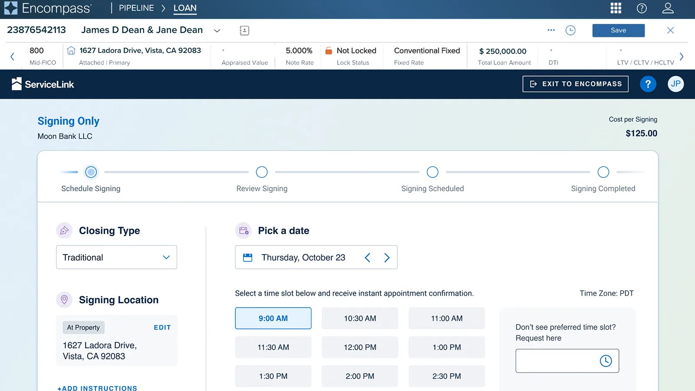Open the three-dot more options menu

coord(551,30)
